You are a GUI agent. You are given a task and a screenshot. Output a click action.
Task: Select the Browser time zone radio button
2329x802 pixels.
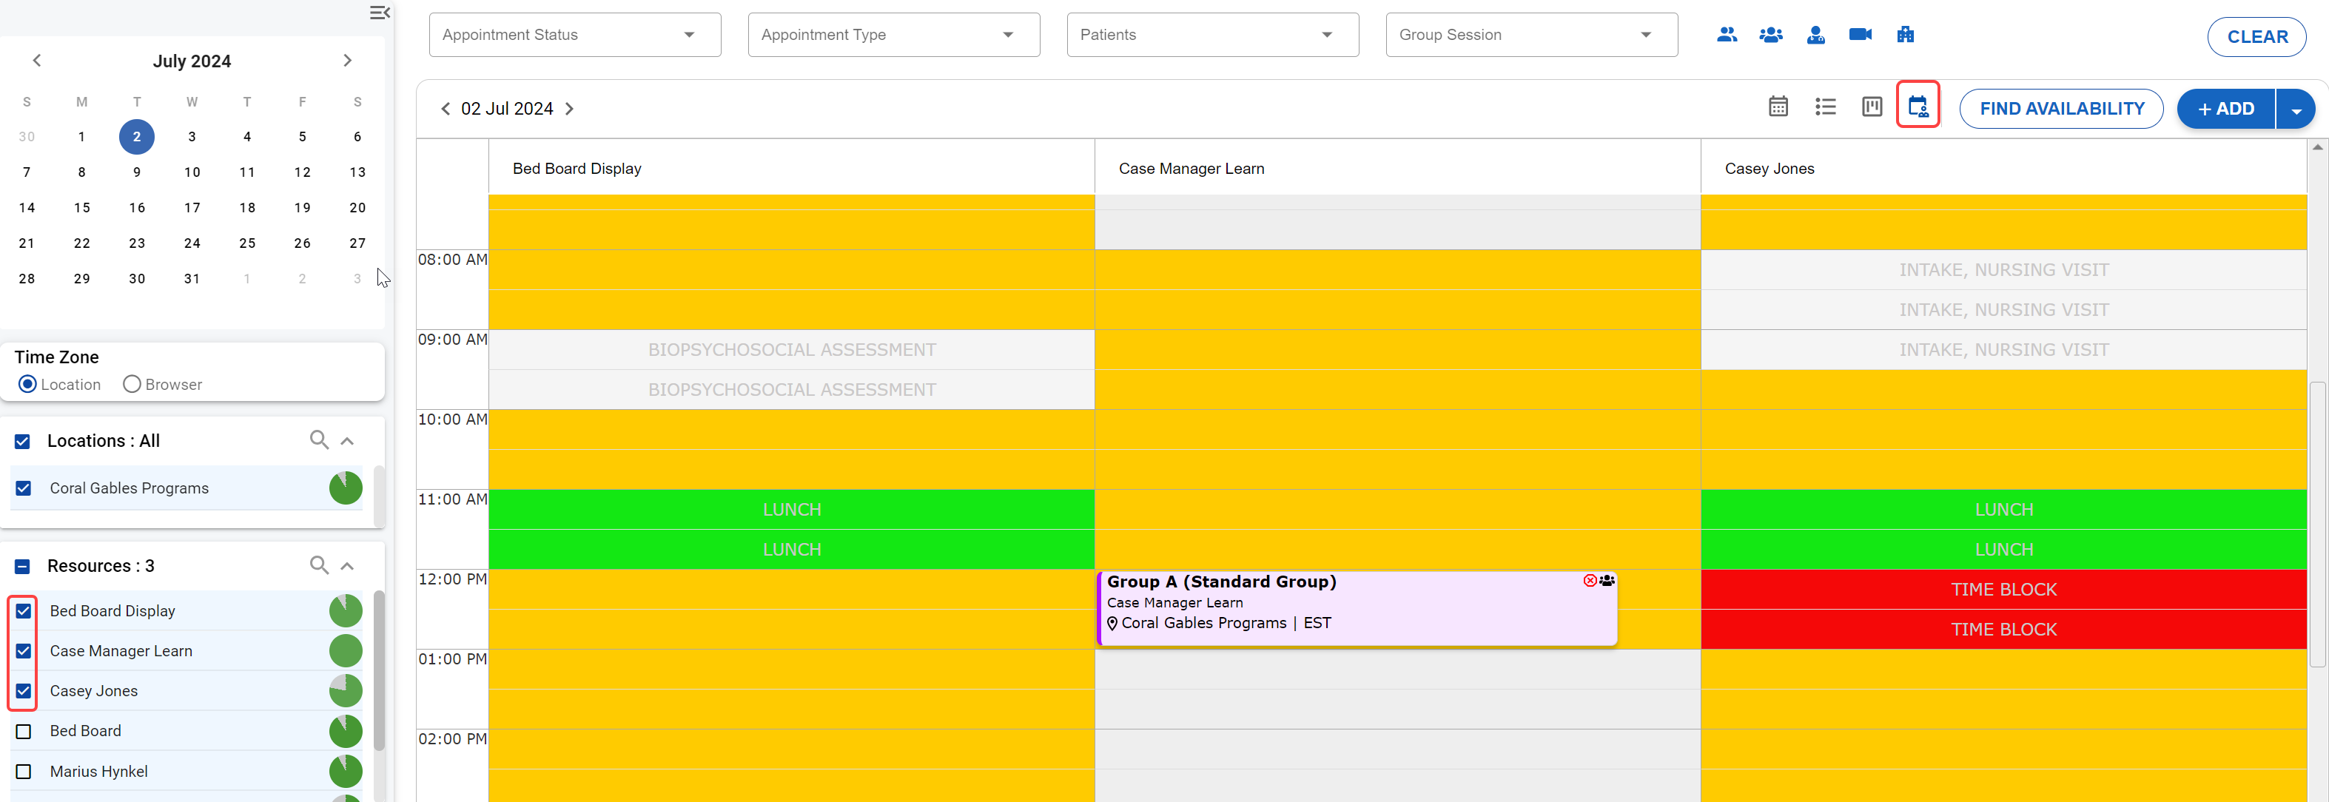(x=132, y=384)
